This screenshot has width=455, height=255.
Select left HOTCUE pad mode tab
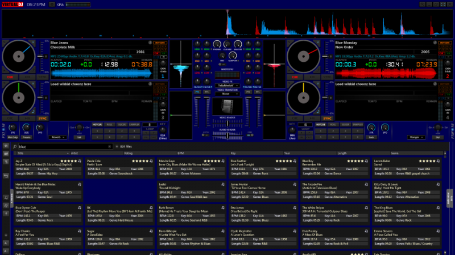tap(97, 125)
